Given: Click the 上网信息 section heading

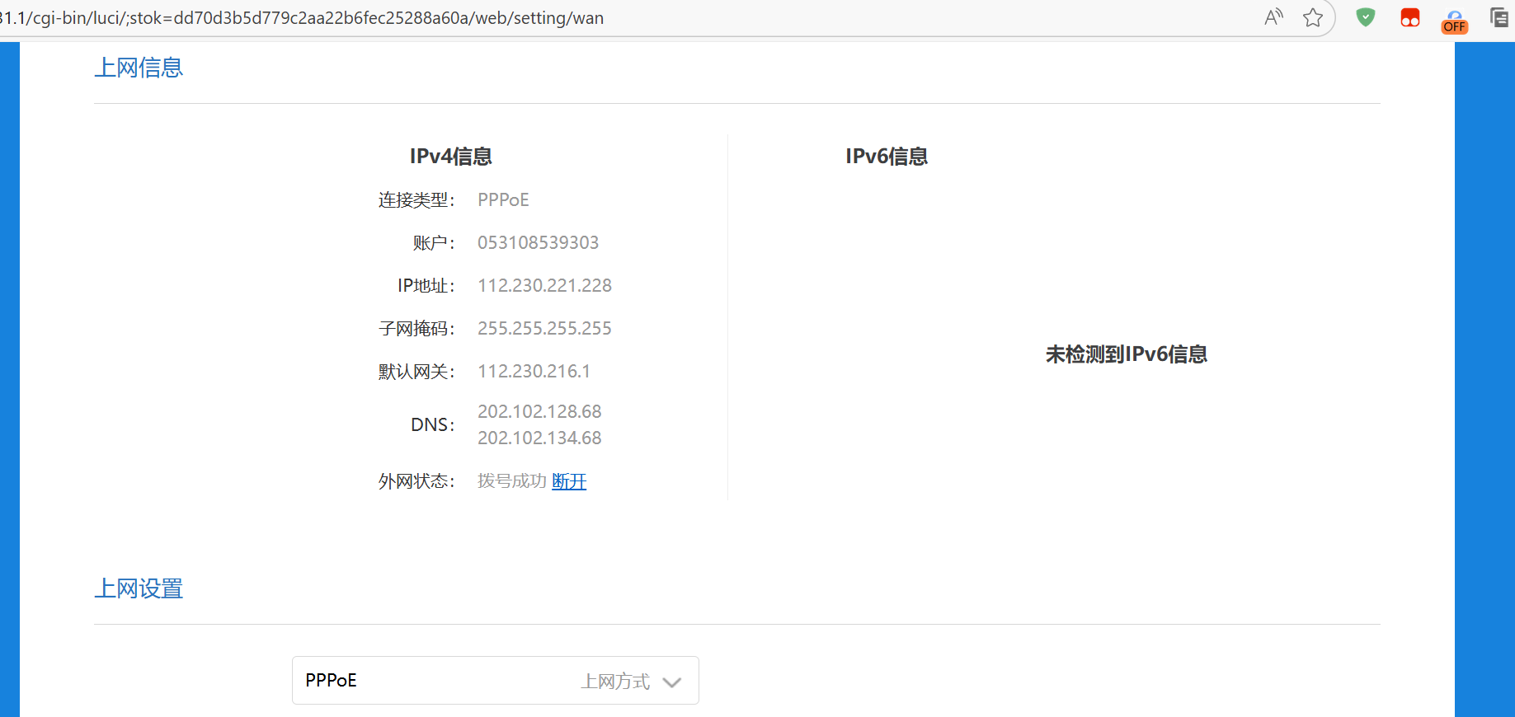Looking at the screenshot, I should (x=139, y=68).
